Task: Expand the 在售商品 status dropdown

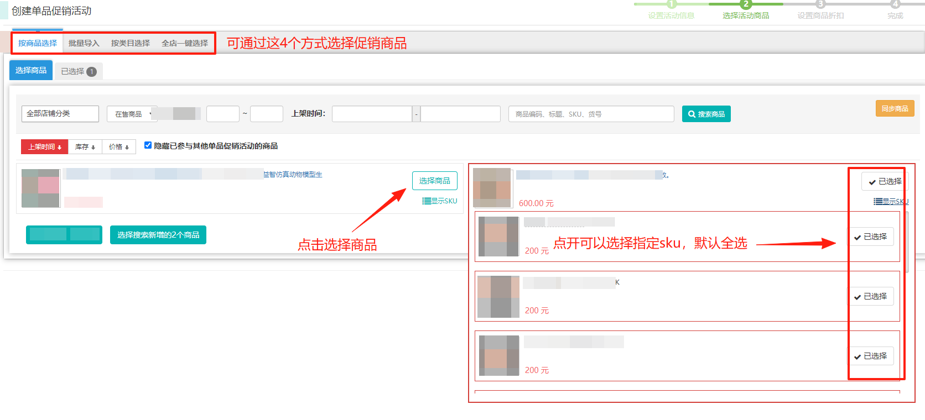Action: click(132, 114)
